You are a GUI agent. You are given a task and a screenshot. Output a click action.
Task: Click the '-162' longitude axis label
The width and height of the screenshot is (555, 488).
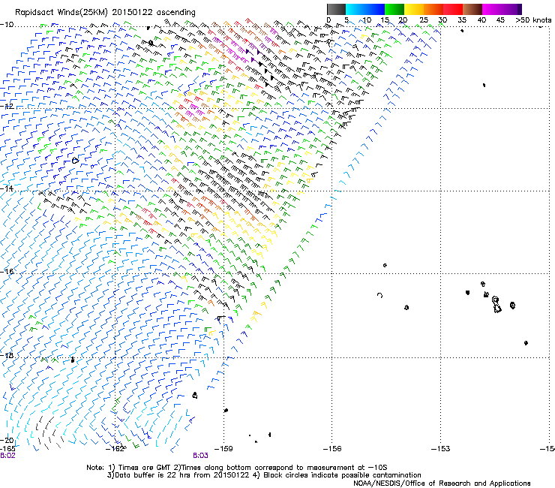(x=115, y=449)
